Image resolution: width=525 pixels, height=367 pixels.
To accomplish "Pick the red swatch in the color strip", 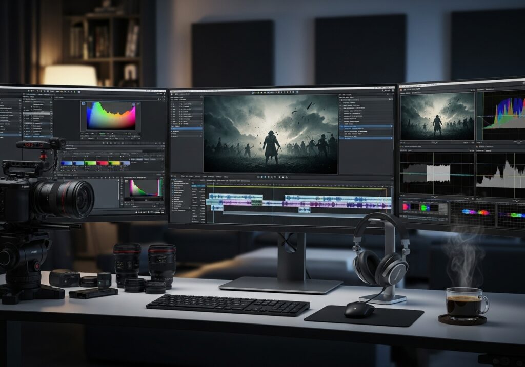I will [x=102, y=163].
